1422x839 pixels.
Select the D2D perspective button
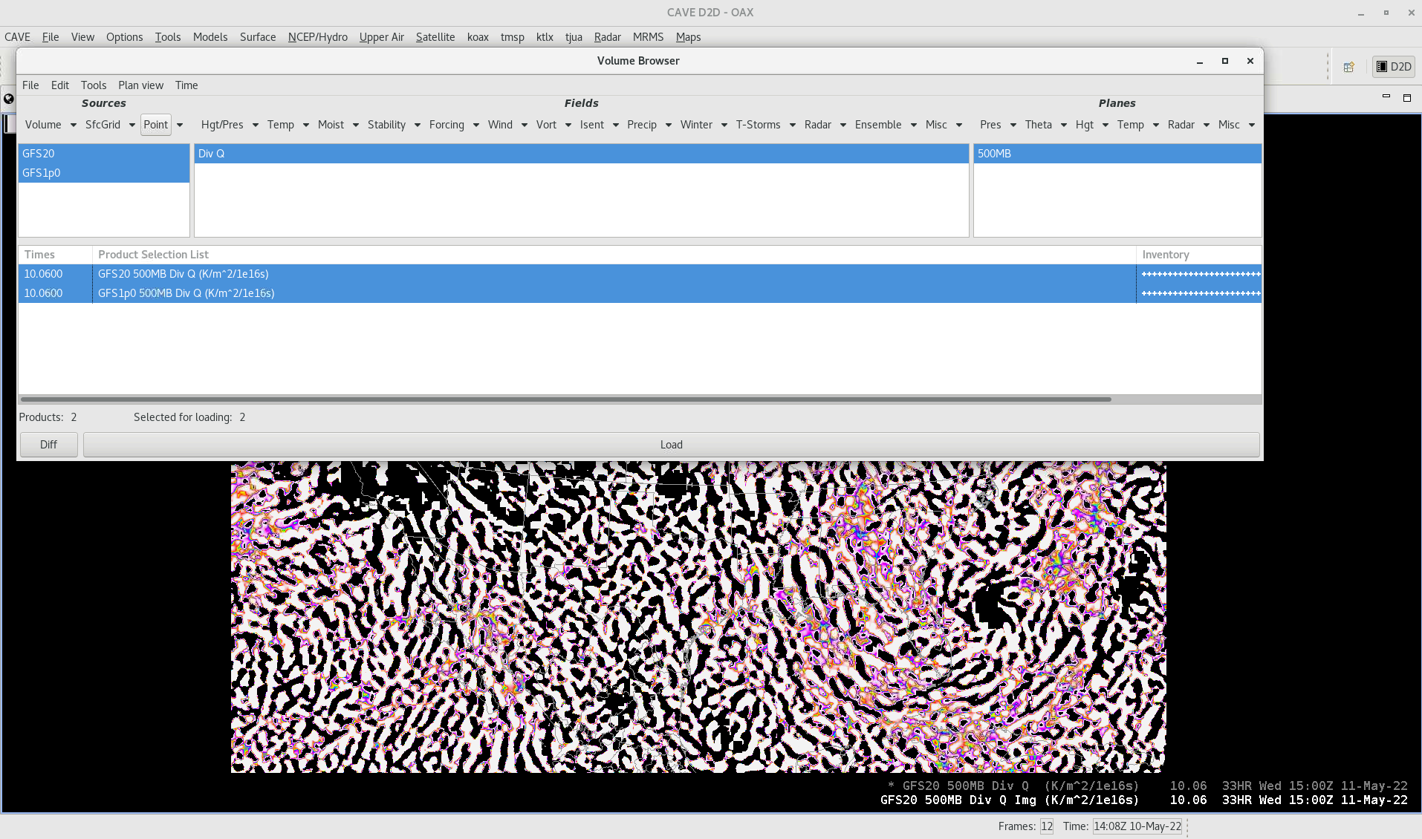(1394, 67)
